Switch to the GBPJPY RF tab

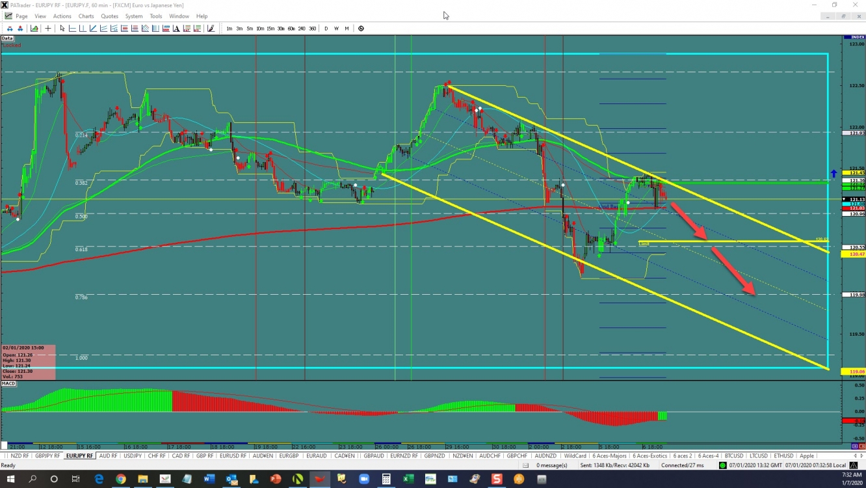tap(47, 455)
